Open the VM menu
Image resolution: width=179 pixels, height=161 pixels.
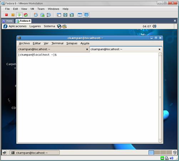[x=32, y=9]
